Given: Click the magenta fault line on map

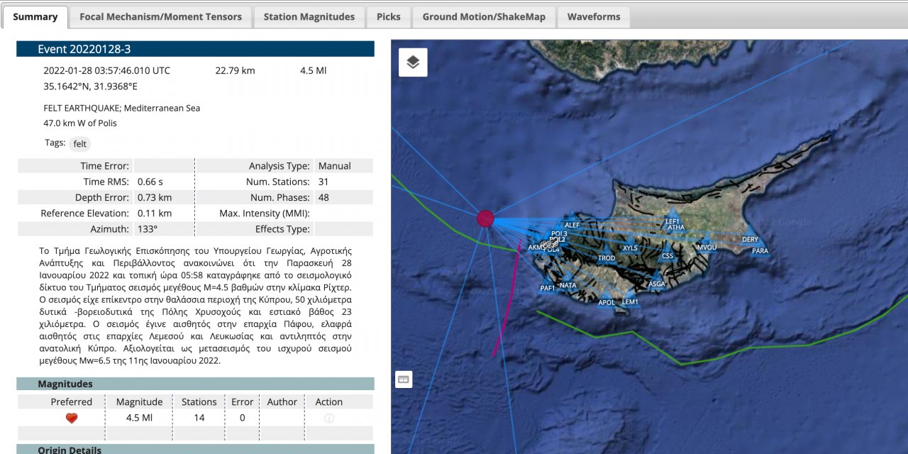Looking at the screenshot, I should (506, 312).
